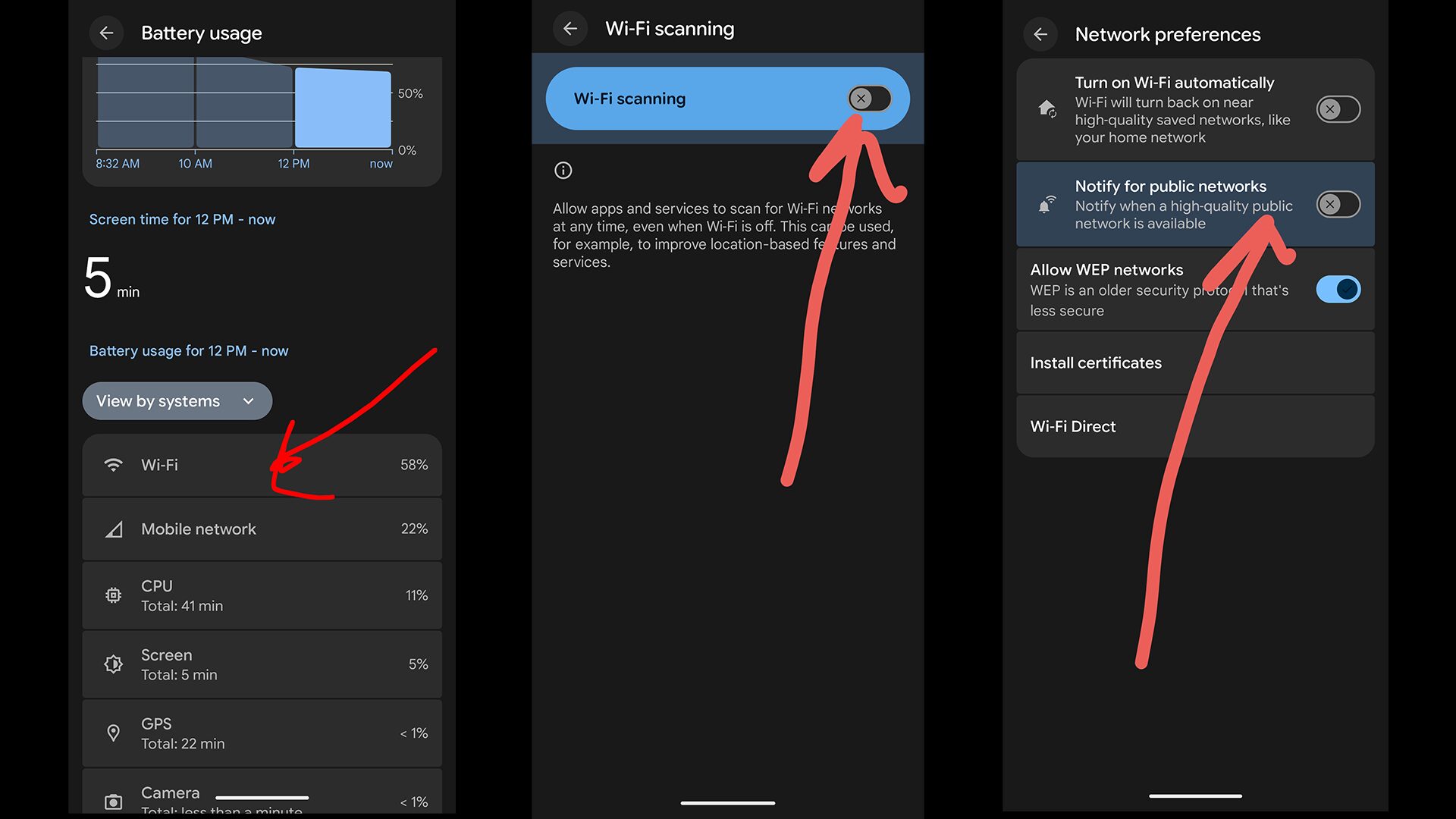Disable the Allow WEP networks switch
The width and height of the screenshot is (1456, 819).
pyautogui.click(x=1338, y=290)
